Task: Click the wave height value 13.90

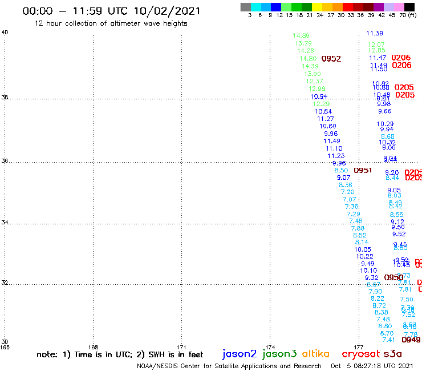Action: [x=312, y=74]
